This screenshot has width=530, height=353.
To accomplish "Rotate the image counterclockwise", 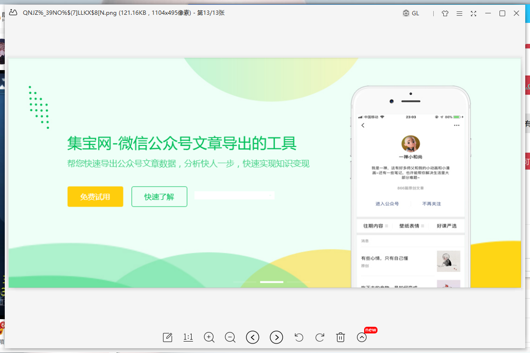I will click(x=299, y=337).
